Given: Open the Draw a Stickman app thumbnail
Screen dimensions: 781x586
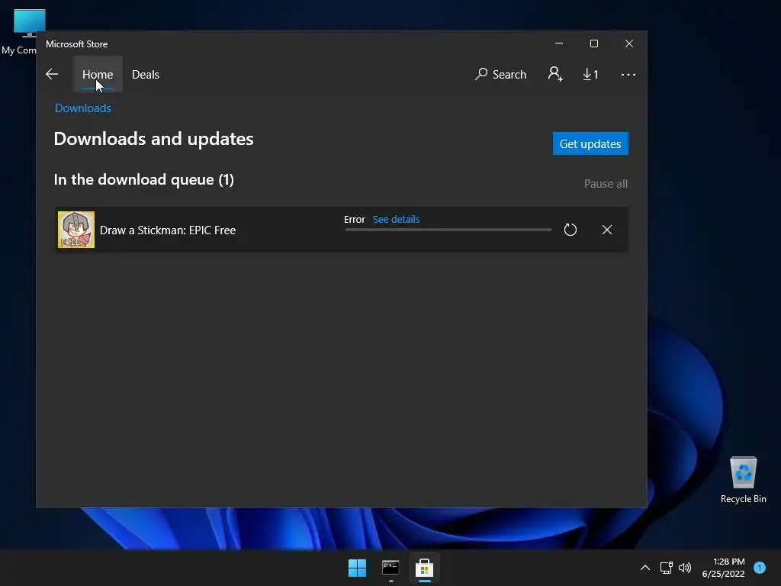Looking at the screenshot, I should 76,230.
